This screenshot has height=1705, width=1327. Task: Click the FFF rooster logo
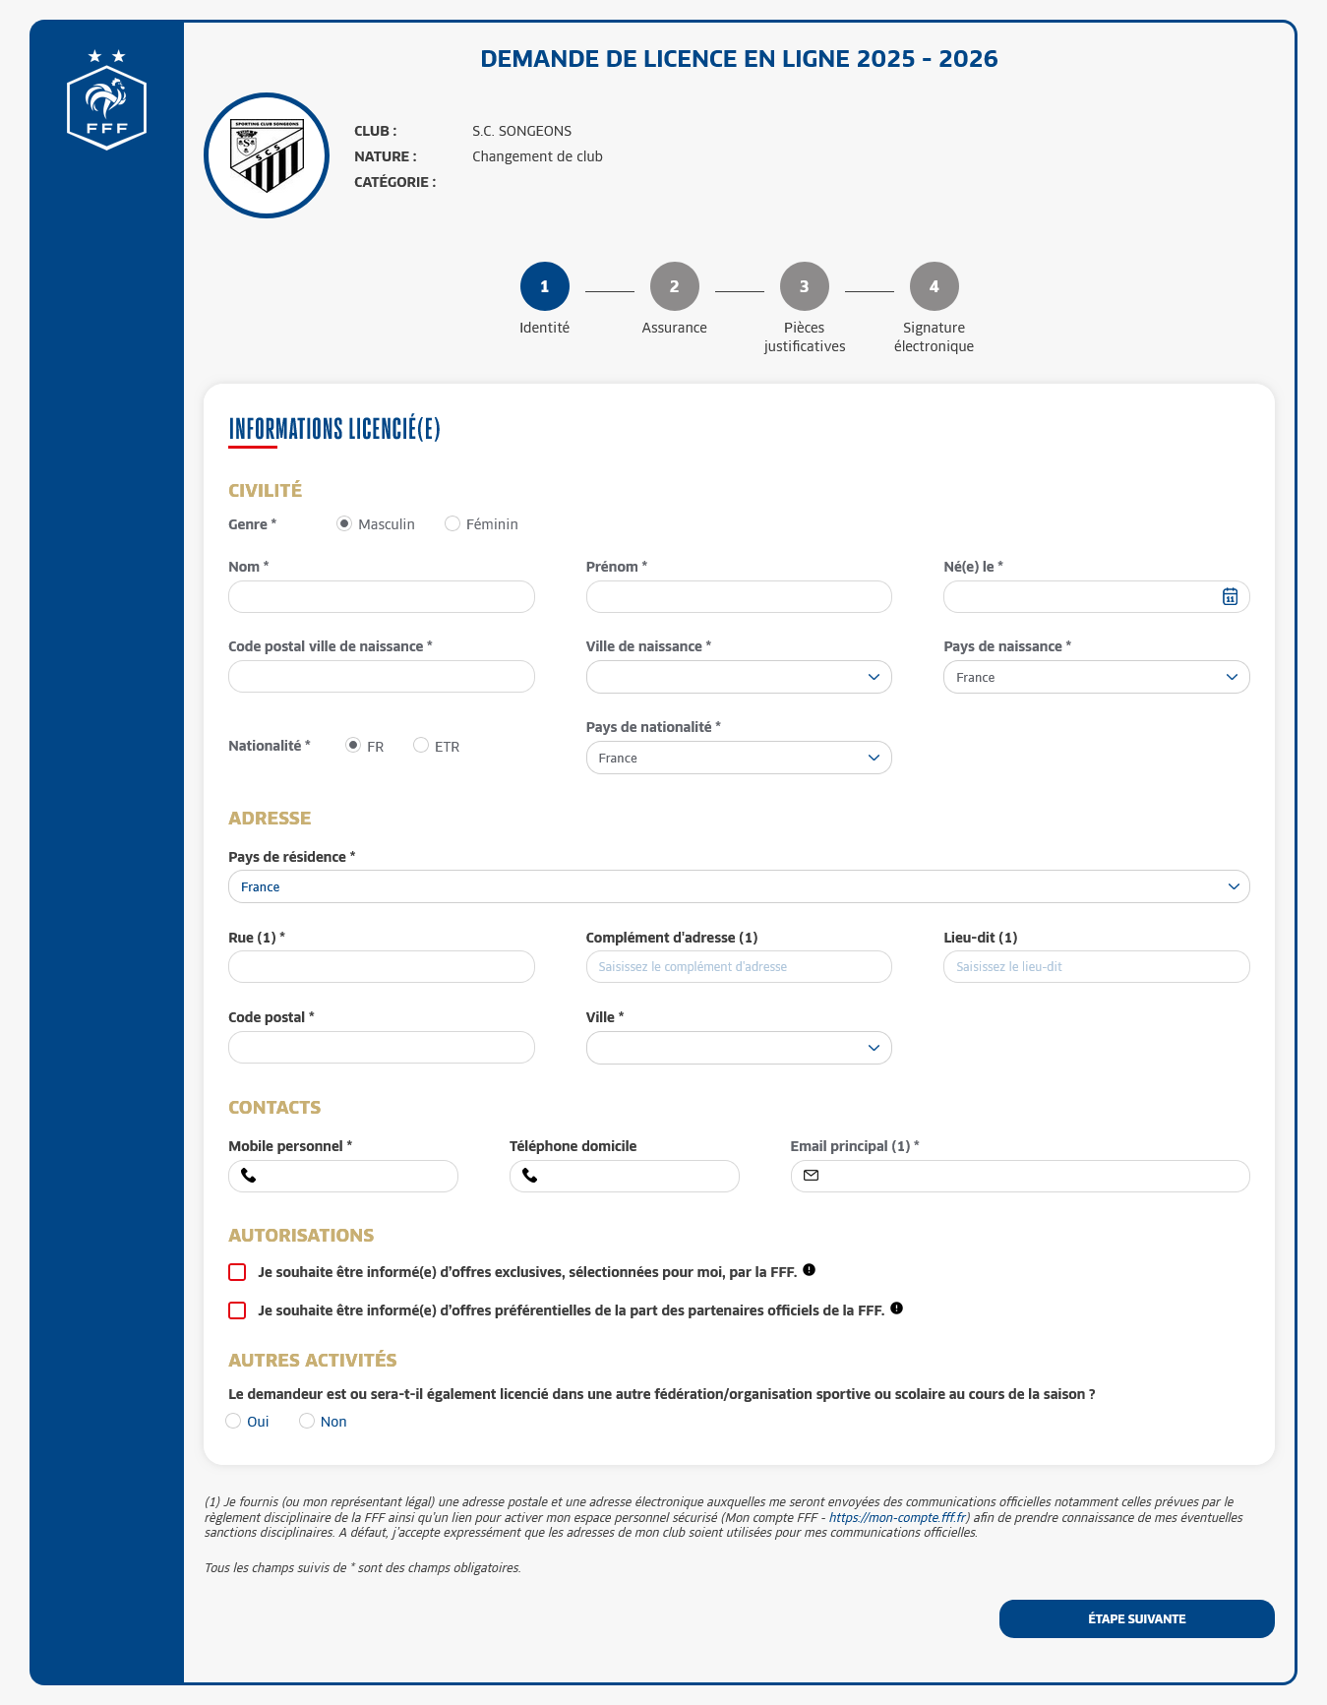click(106, 101)
